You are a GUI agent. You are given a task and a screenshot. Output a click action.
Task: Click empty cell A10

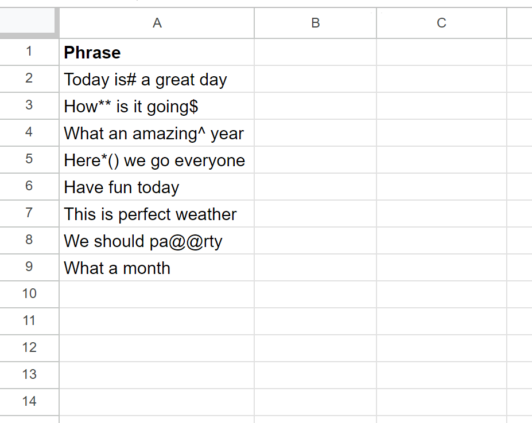pyautogui.click(x=157, y=294)
